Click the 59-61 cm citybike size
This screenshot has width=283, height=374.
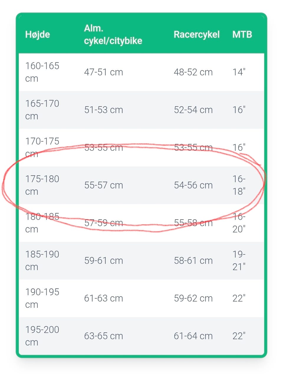click(x=103, y=261)
